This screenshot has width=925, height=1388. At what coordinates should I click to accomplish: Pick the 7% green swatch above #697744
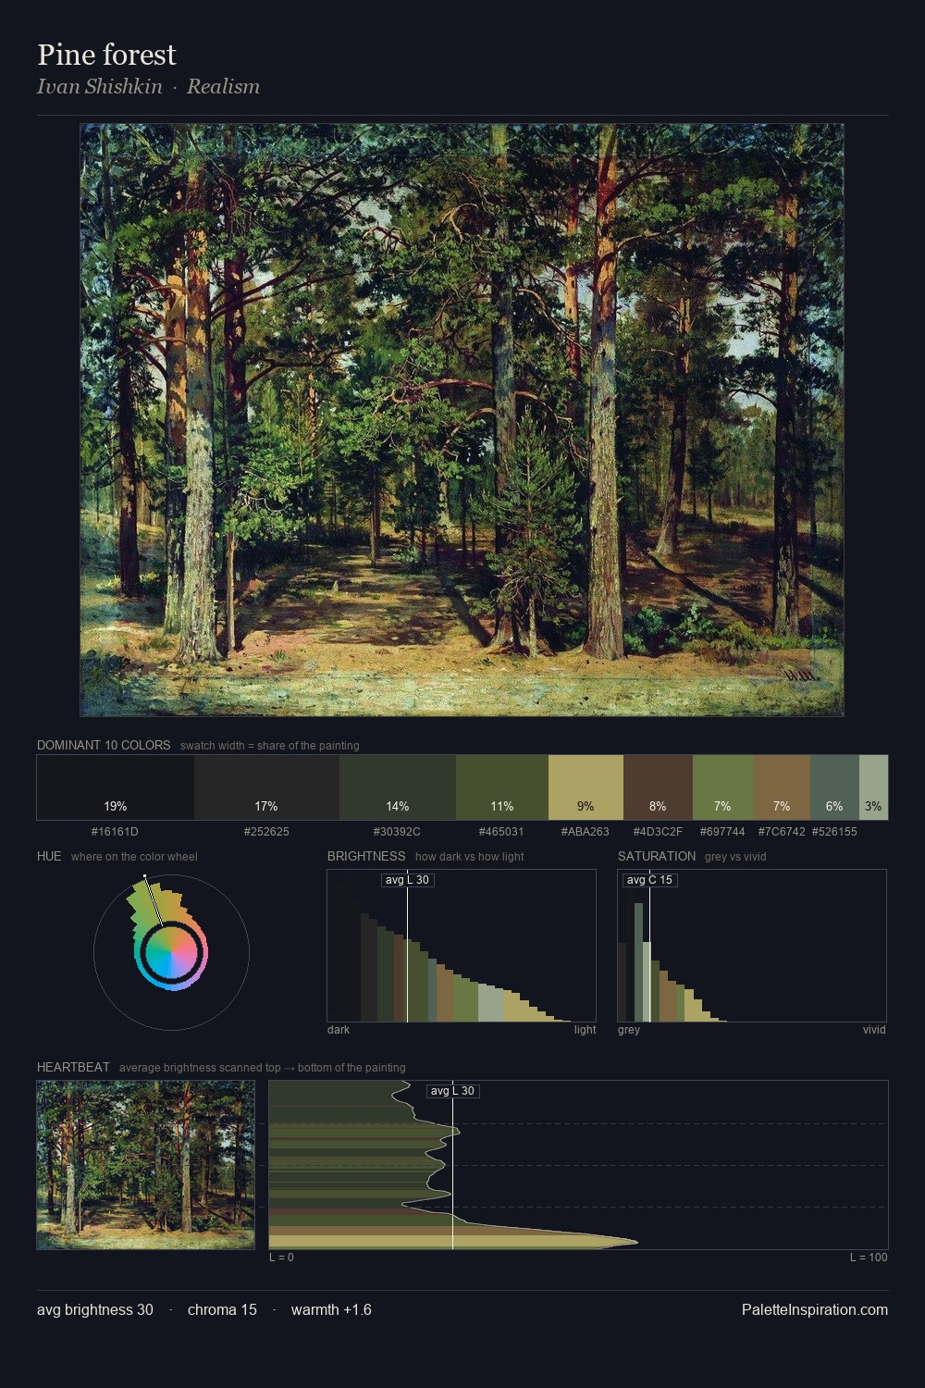(x=722, y=787)
